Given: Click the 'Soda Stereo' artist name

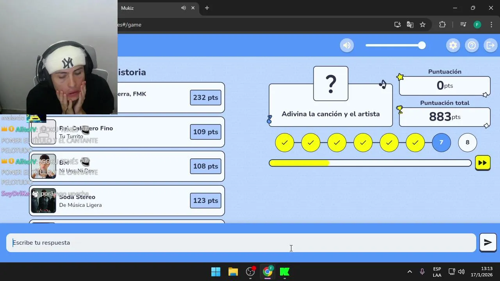Looking at the screenshot, I should 77,197.
